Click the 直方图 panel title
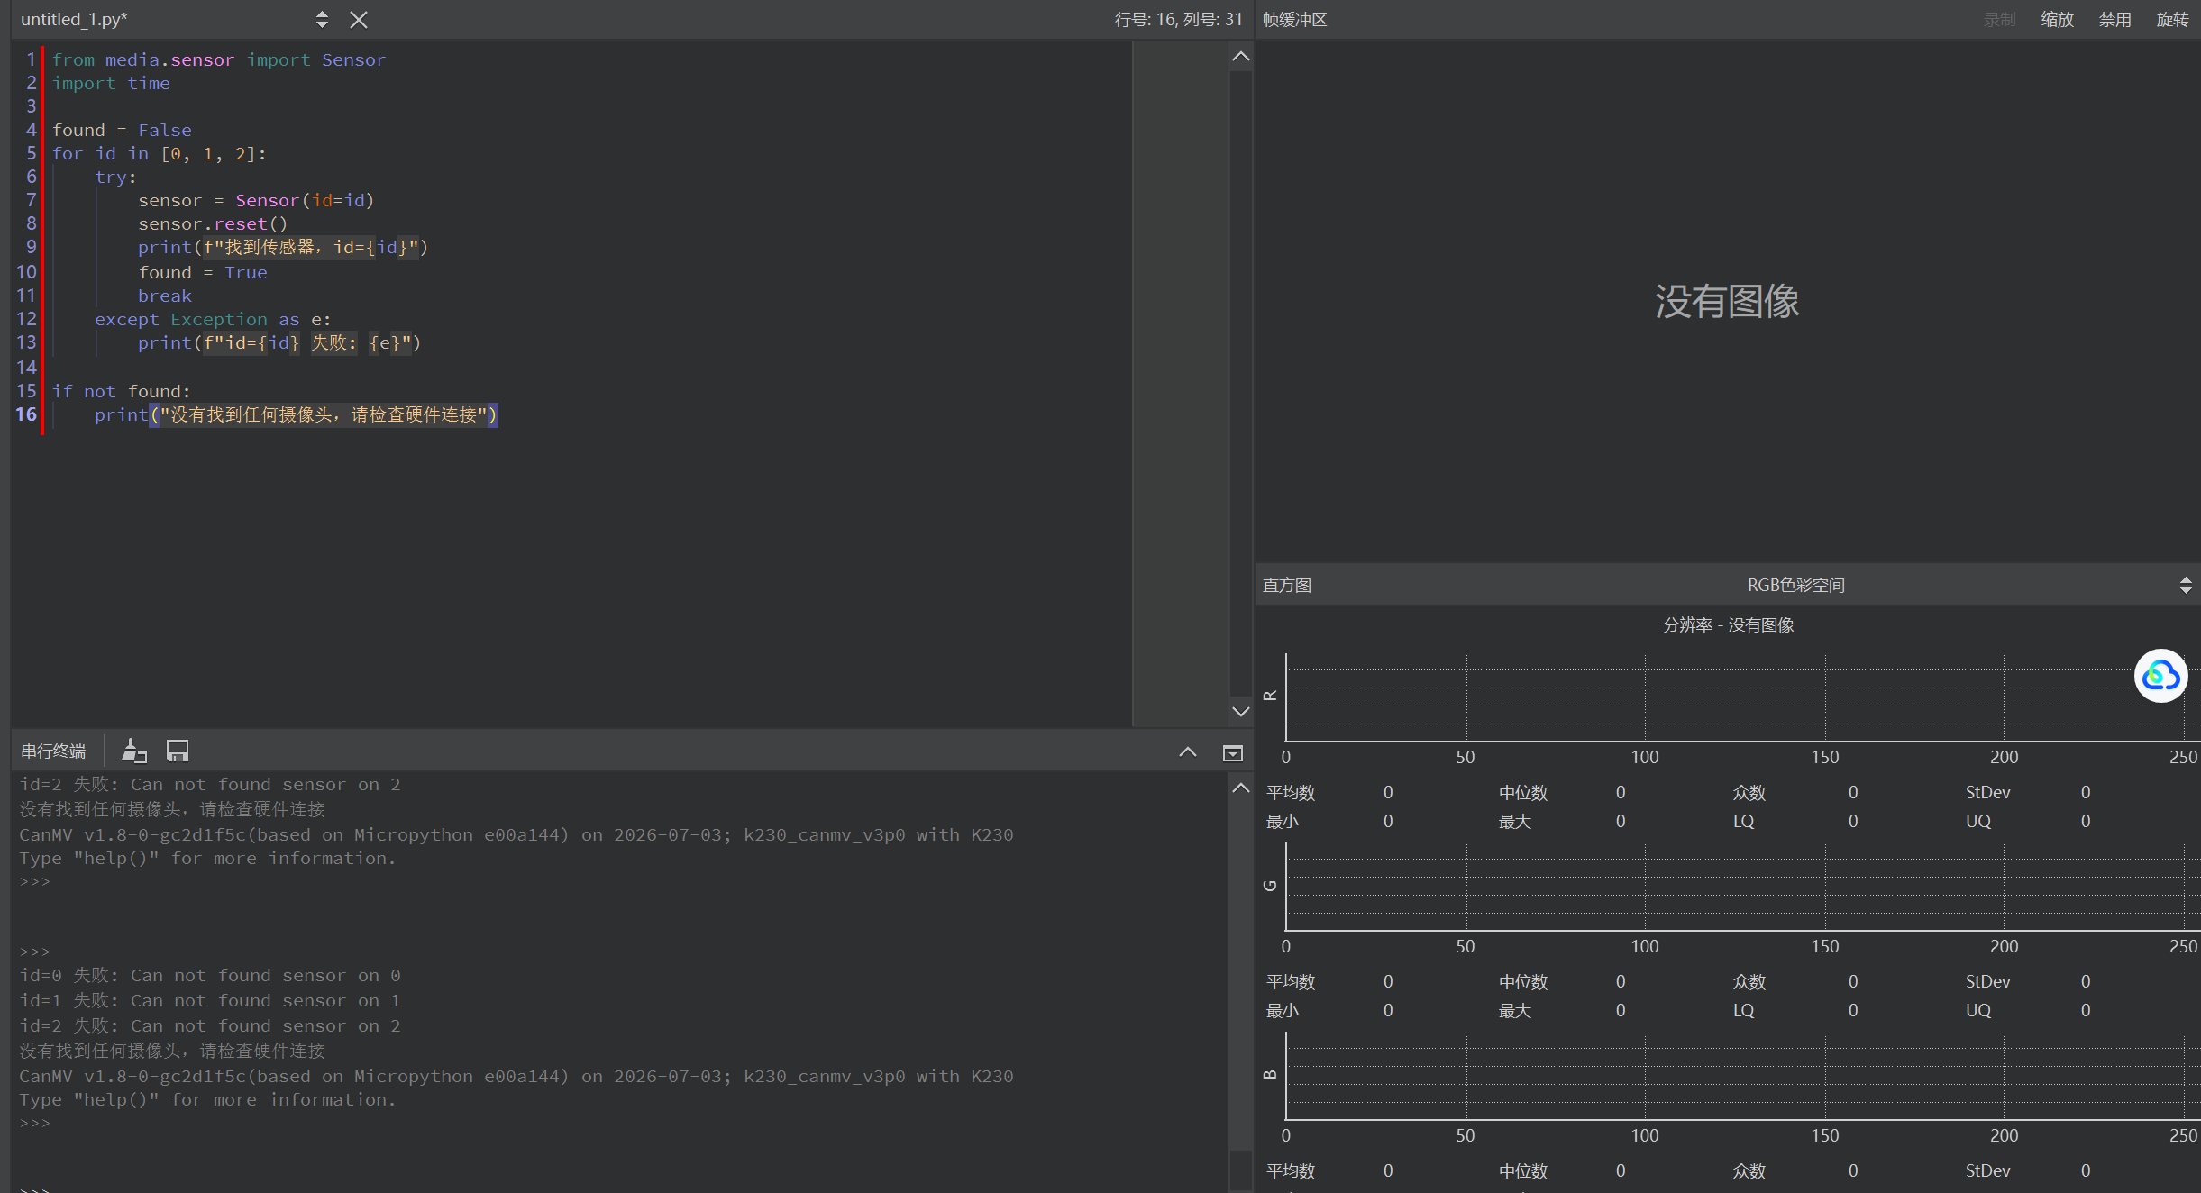The width and height of the screenshot is (2201, 1193). click(x=1287, y=586)
